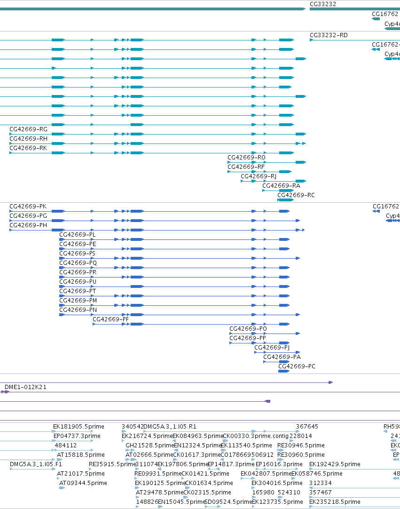Click the CG42669-PR label
The width and height of the screenshot is (400, 509).
tap(78, 272)
